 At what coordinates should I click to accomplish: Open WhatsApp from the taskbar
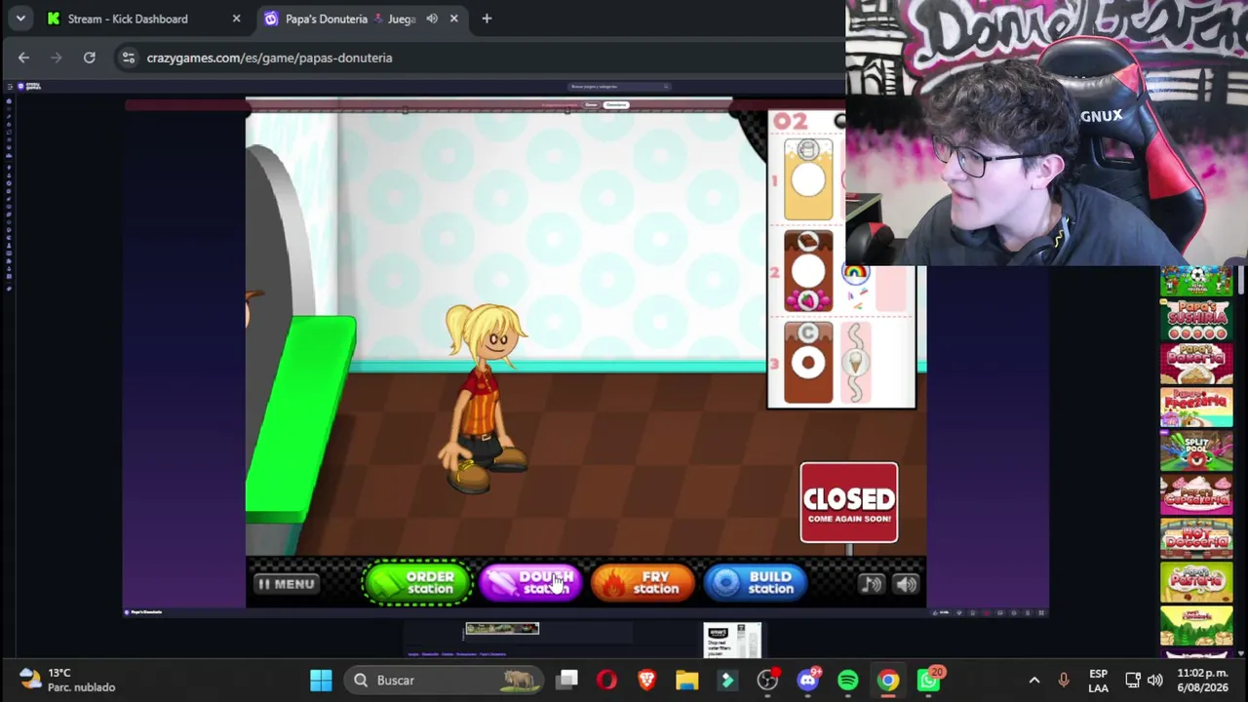pyautogui.click(x=929, y=680)
